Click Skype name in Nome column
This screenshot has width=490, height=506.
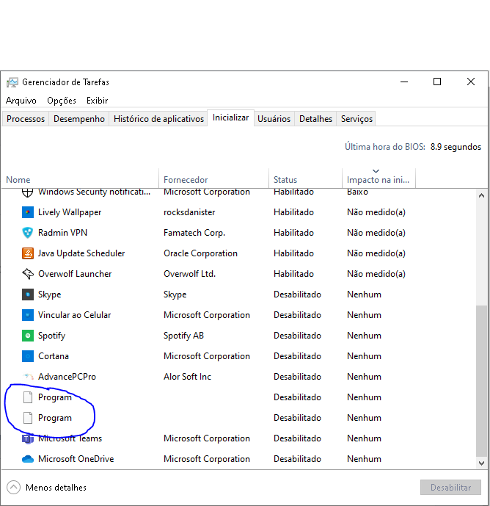49,294
